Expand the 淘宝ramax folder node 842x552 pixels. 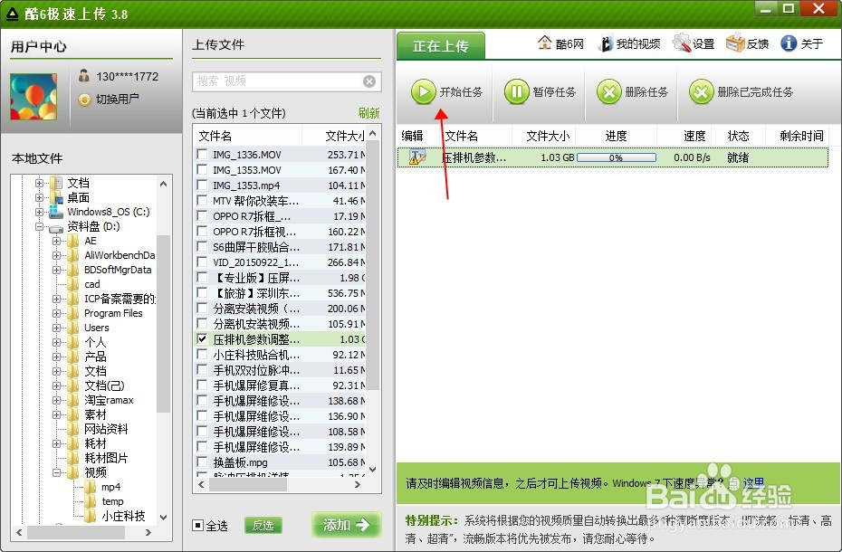56,401
